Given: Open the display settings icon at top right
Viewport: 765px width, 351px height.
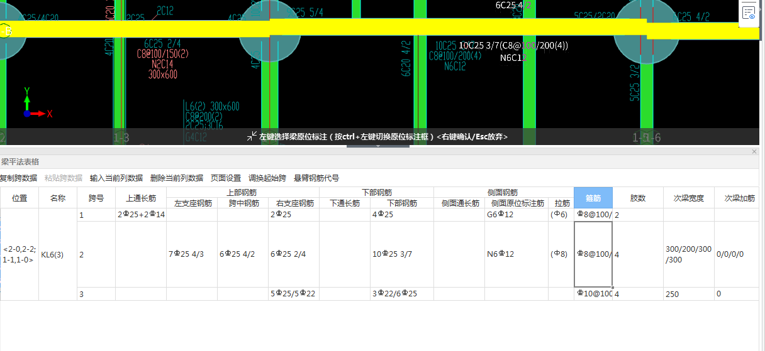Looking at the screenshot, I should [749, 13].
